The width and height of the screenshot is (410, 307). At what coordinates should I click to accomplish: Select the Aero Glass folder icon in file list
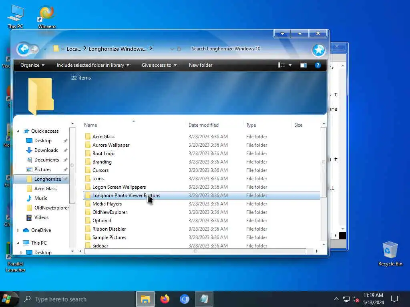pyautogui.click(x=88, y=137)
